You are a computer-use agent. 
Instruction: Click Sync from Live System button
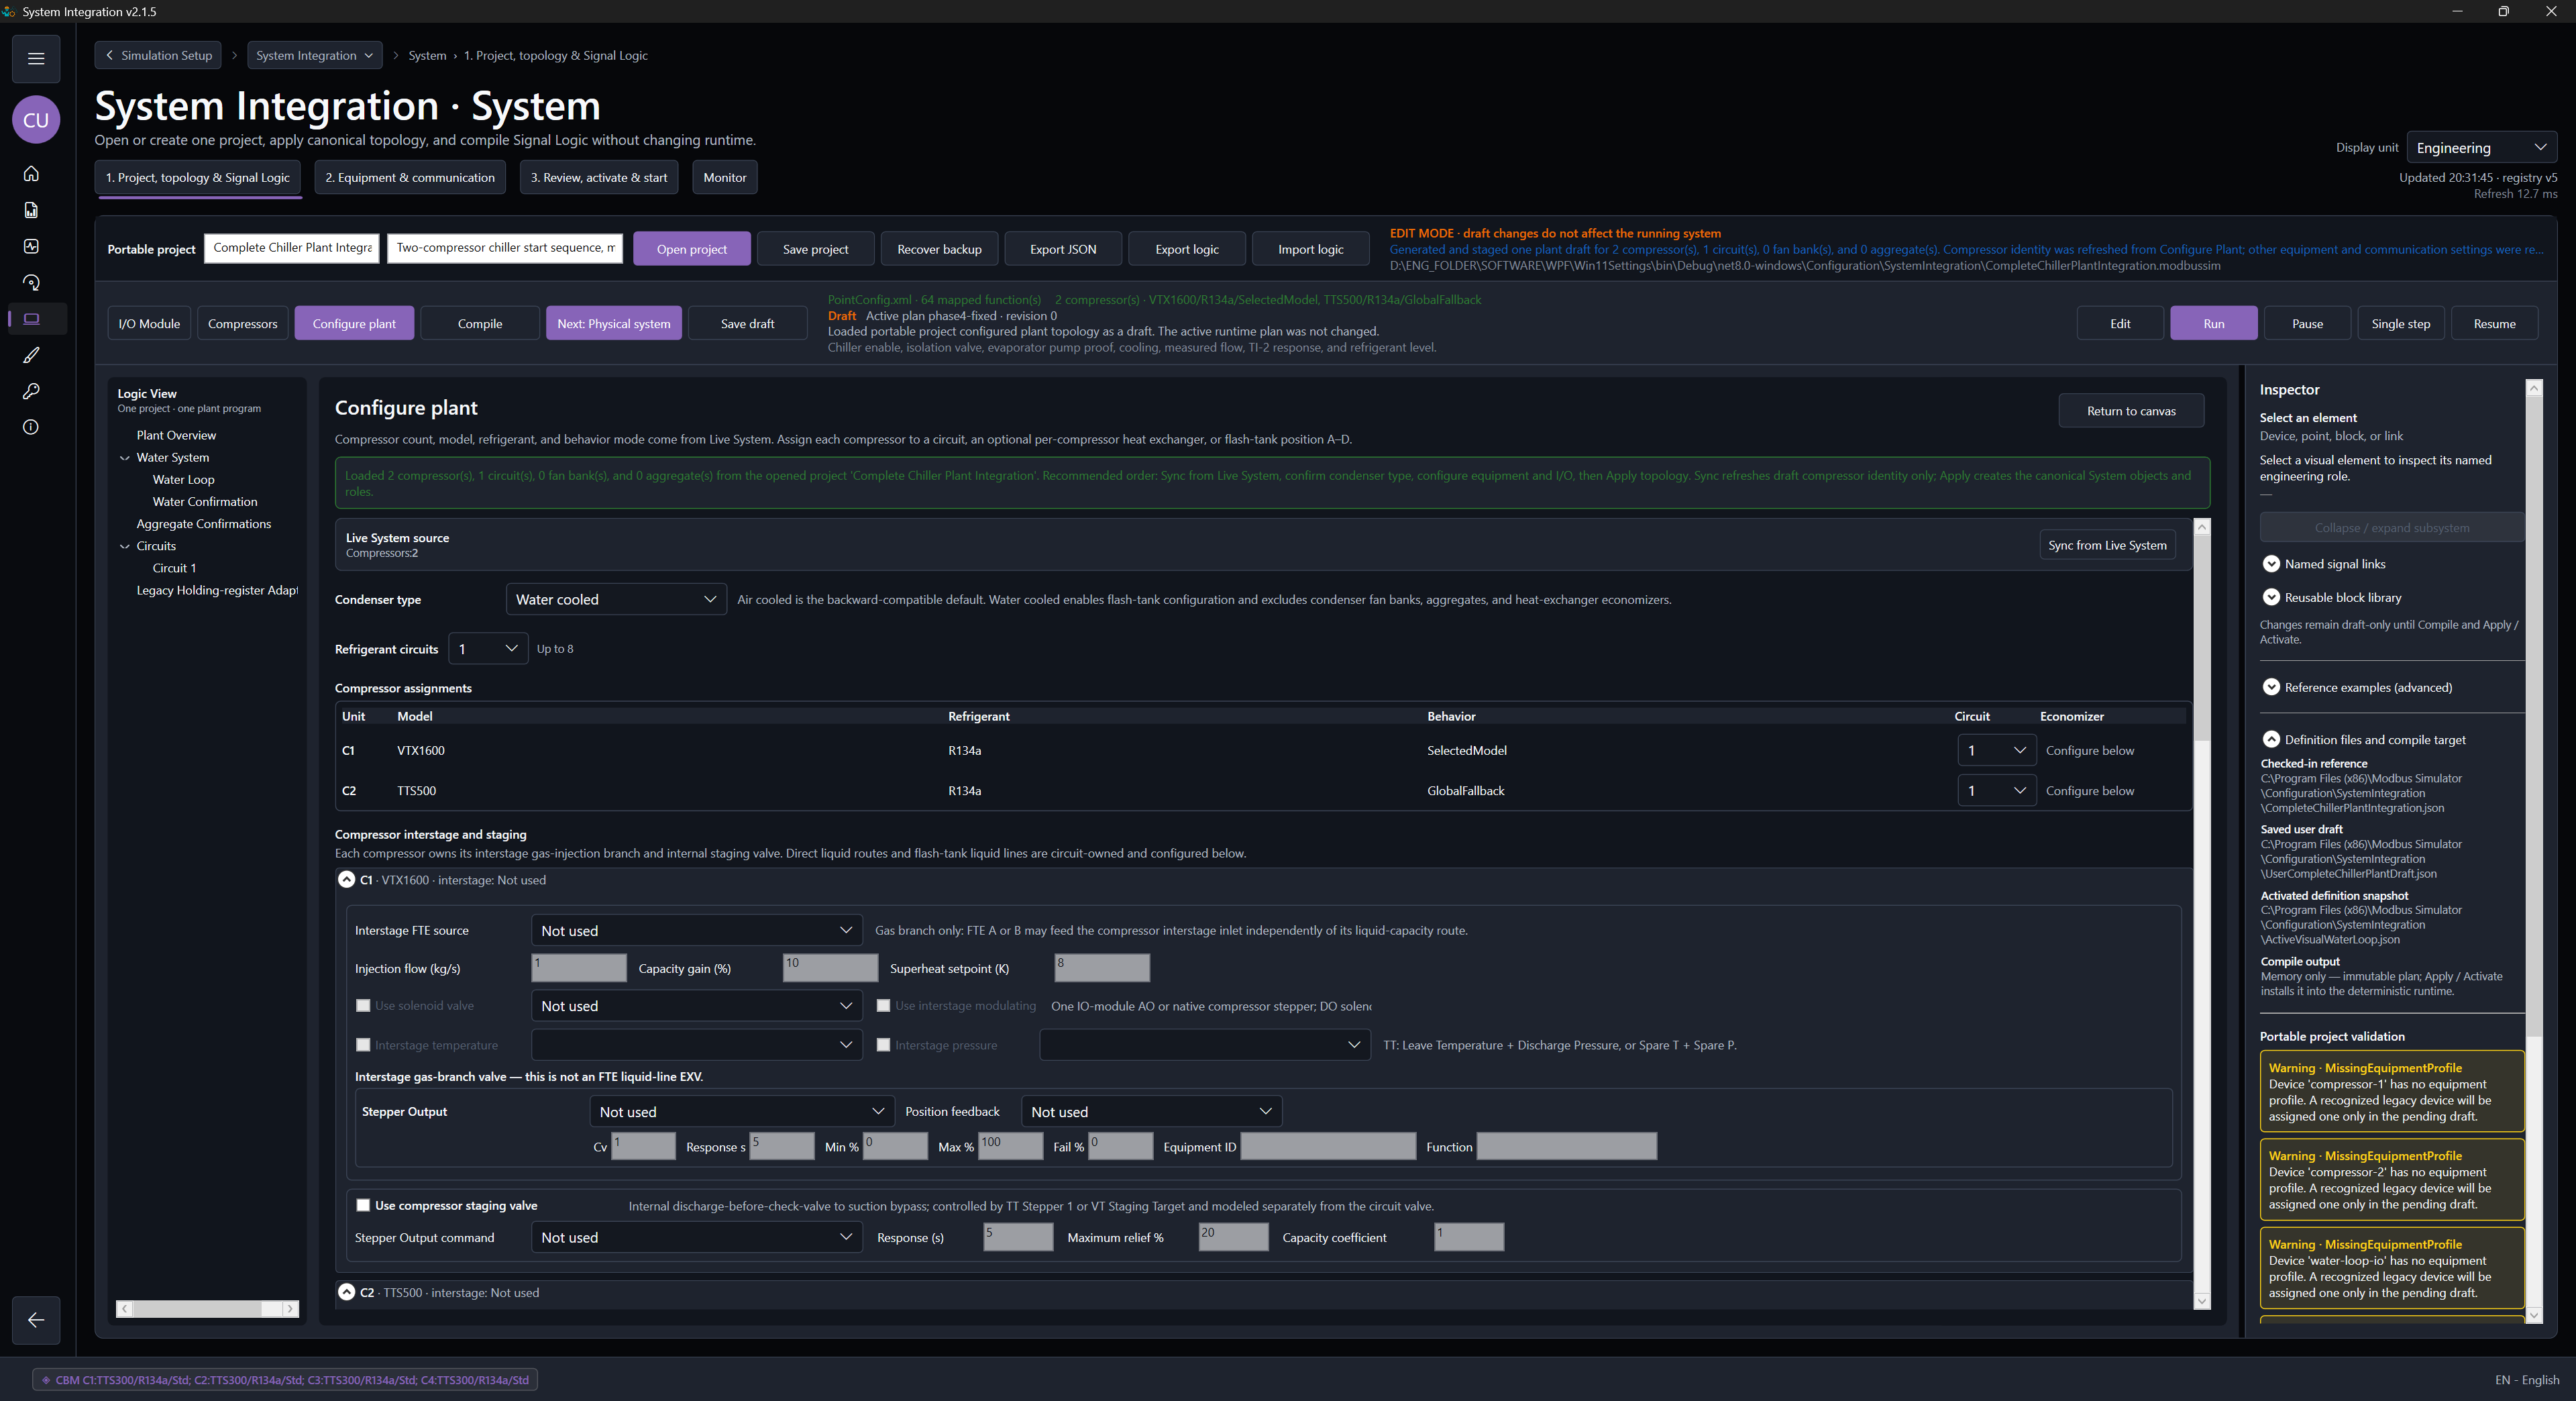tap(2107, 545)
